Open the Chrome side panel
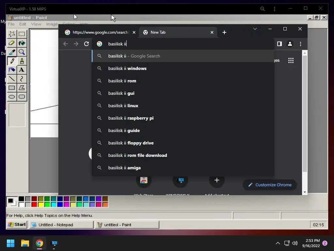This screenshot has width=334, height=251. click(280, 44)
